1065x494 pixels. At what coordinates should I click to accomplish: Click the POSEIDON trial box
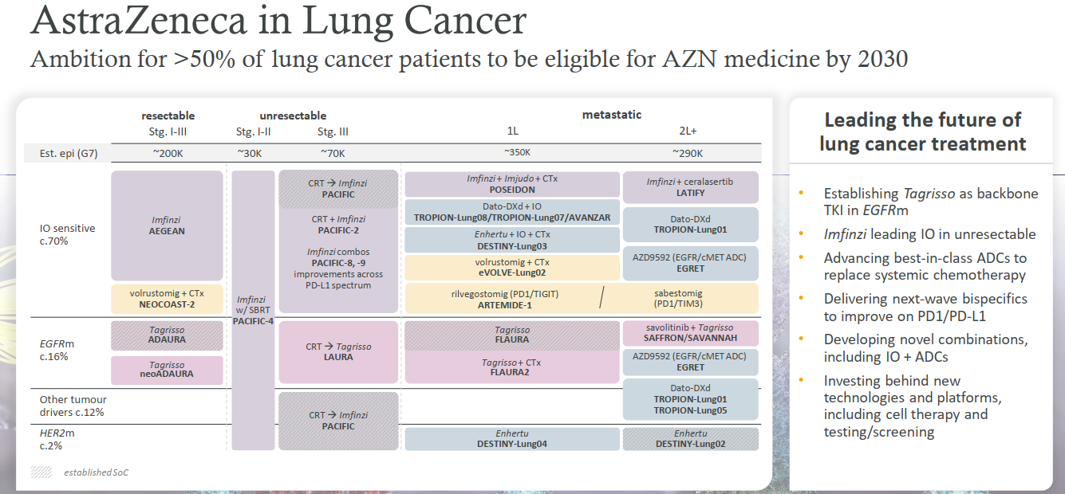tap(512, 185)
